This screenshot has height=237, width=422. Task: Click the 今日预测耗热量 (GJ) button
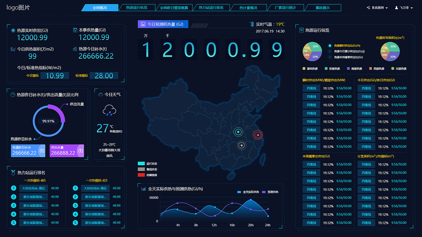click(163, 24)
